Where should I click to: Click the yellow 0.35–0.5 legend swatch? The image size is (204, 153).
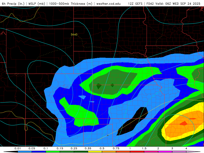click(95, 152)
